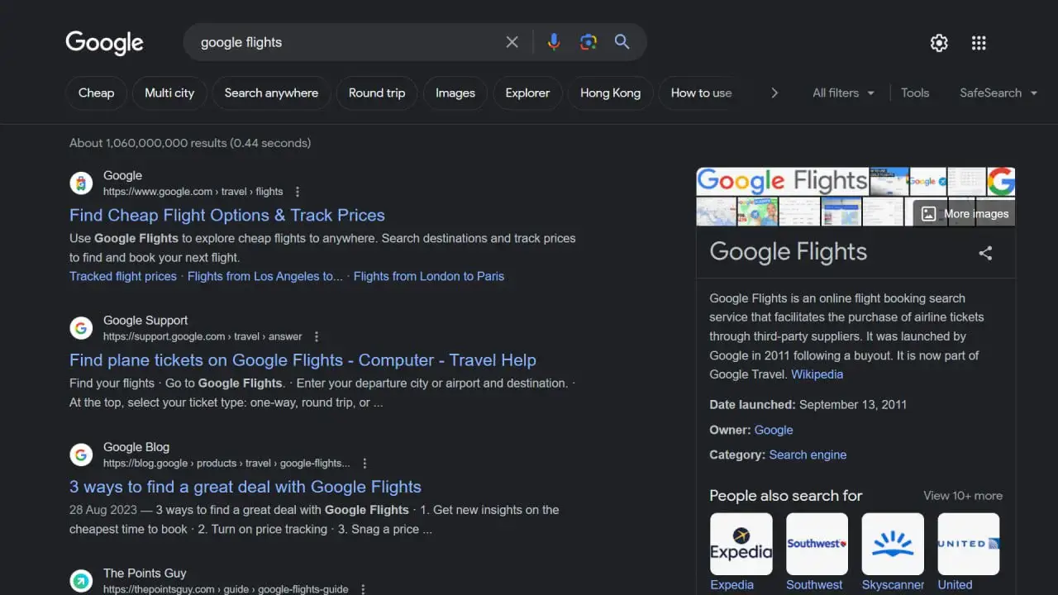Open Flights from Los Angeles to... sitelink
Viewport: 1058px width, 595px height.
[265, 276]
